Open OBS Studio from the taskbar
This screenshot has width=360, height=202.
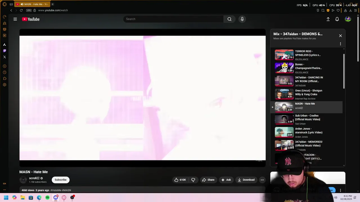(72, 198)
